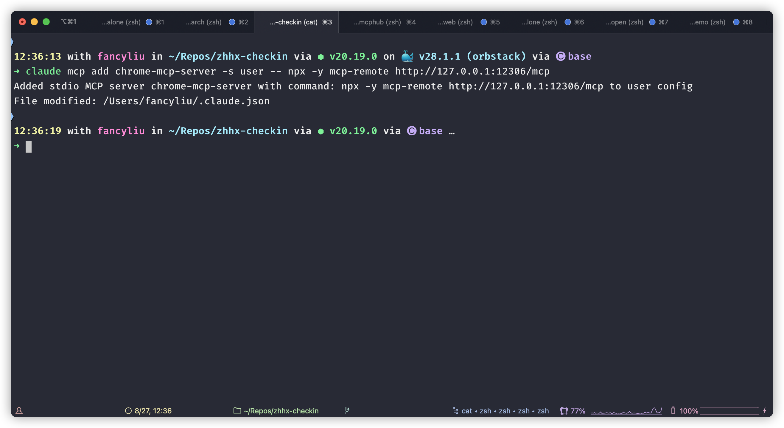
Task: Click the blue activity dot on web (zsh) tab
Action: pos(483,22)
